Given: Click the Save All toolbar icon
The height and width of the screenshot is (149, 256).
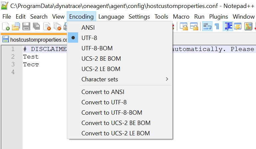Looking at the screenshot, I should (36, 26).
